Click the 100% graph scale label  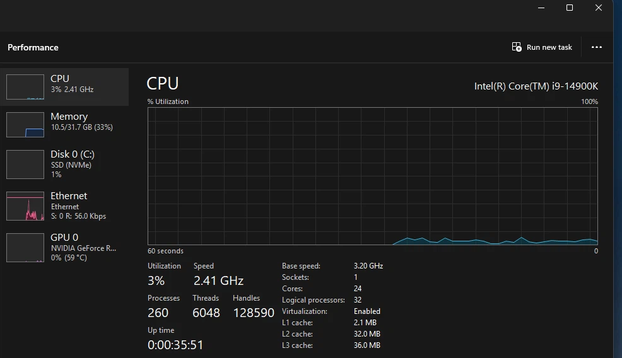(589, 101)
